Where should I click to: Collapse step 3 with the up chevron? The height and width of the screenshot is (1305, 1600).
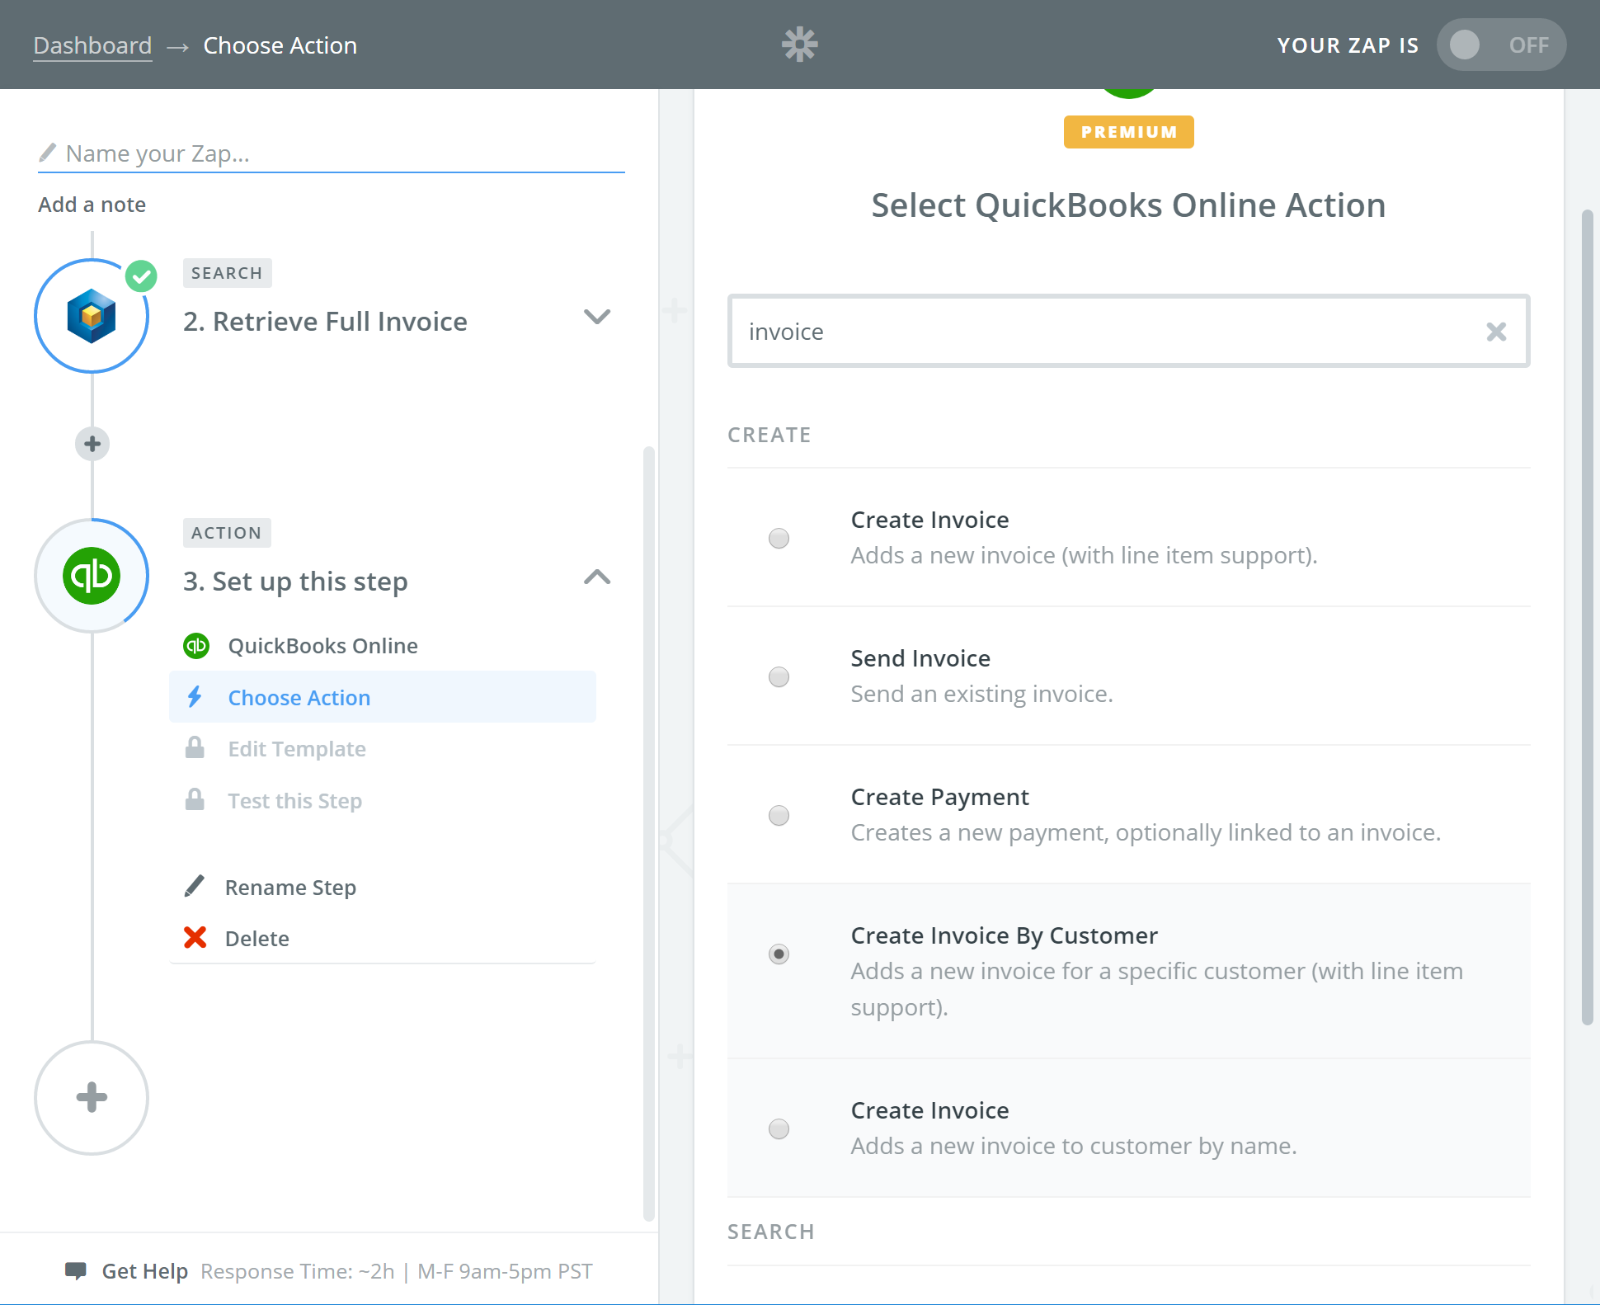(x=597, y=577)
